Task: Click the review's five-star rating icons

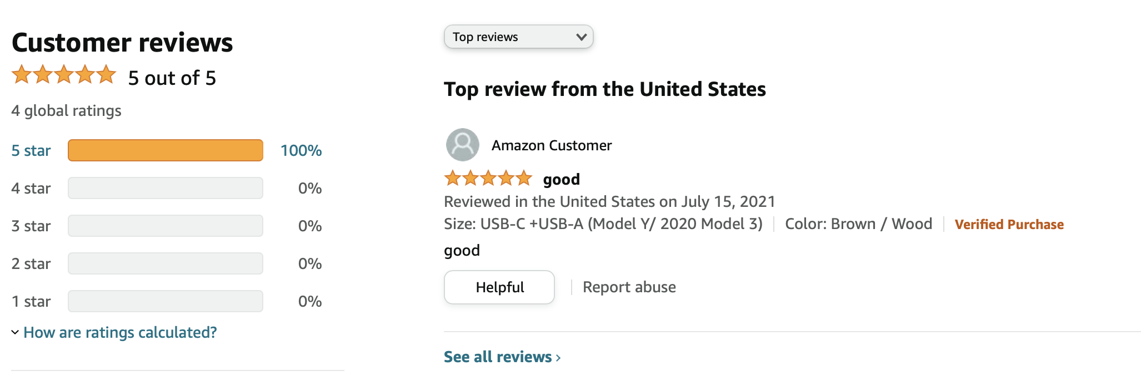Action: tap(488, 178)
